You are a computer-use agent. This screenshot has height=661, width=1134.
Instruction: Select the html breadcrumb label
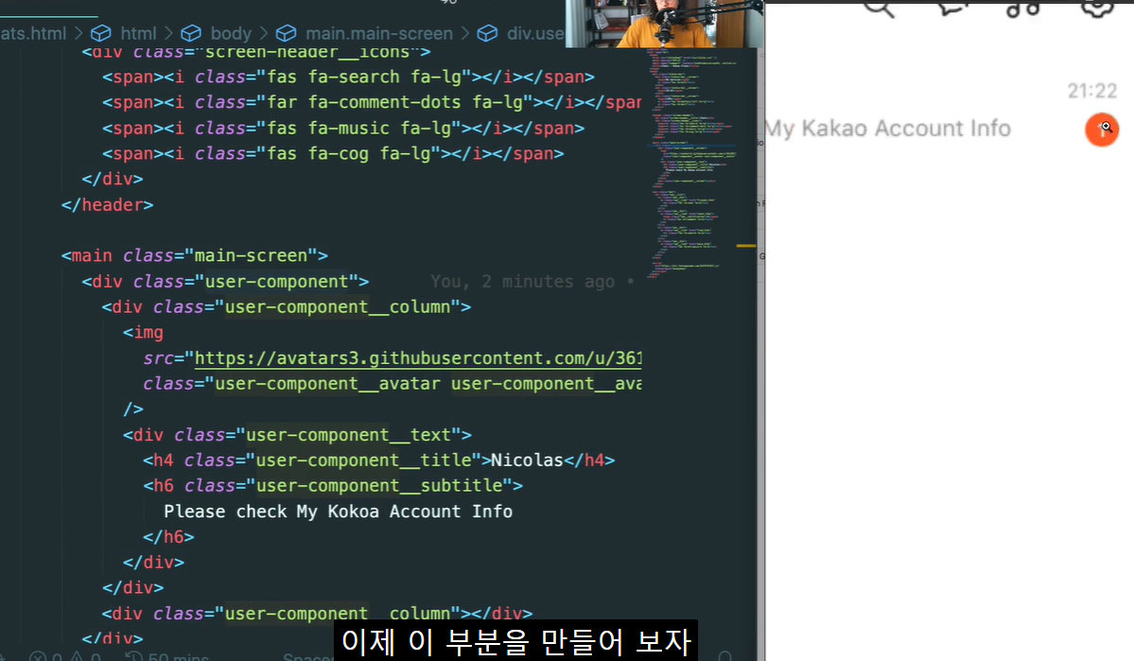point(138,33)
